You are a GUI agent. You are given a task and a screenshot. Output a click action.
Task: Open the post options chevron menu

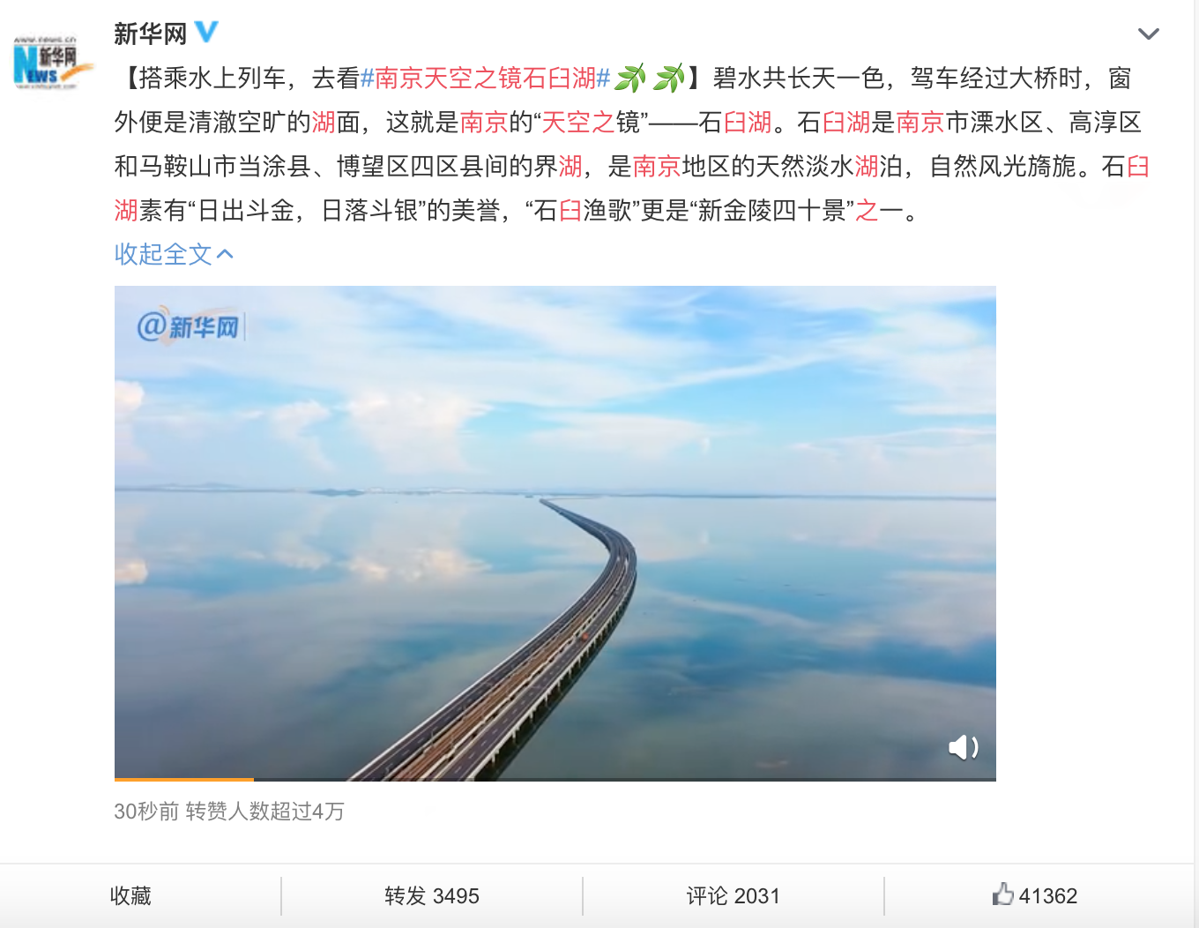pyautogui.click(x=1148, y=34)
